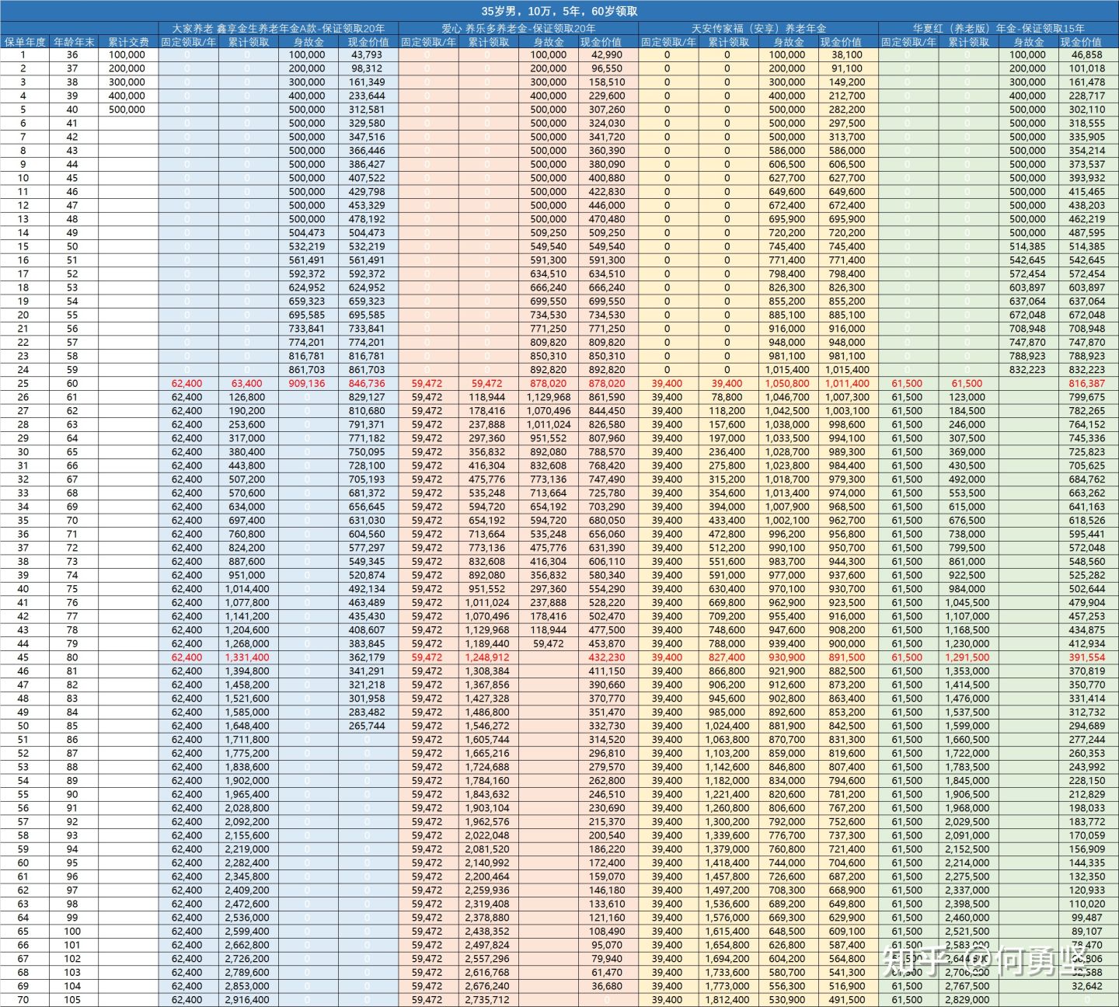Click the cell with 648,500

(x=787, y=932)
